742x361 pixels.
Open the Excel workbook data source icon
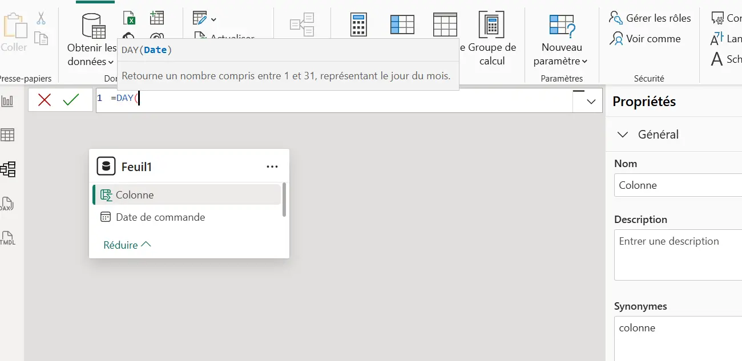pyautogui.click(x=130, y=18)
